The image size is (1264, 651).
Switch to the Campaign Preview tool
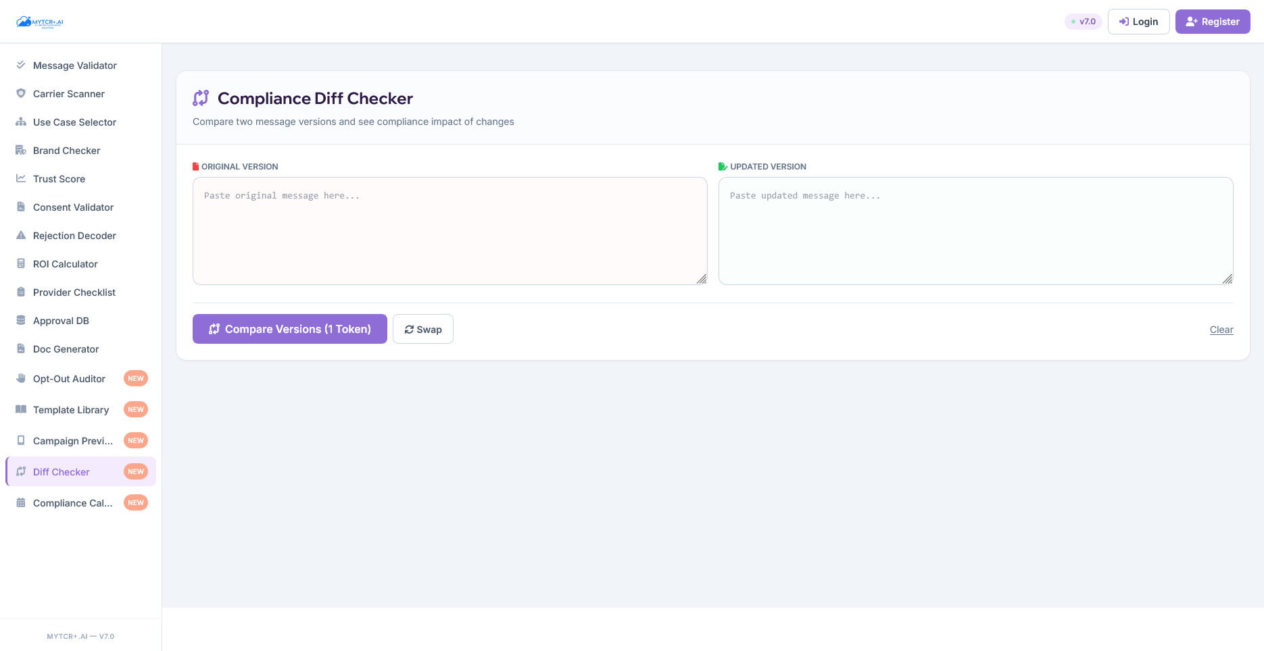coord(72,440)
